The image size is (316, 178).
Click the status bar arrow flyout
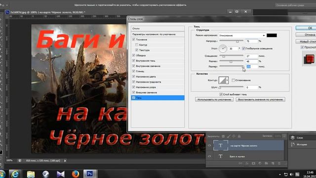pyautogui.click(x=65, y=161)
